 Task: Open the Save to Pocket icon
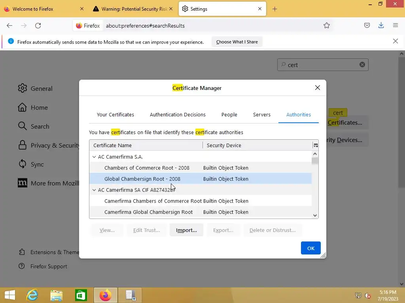[x=367, y=25]
